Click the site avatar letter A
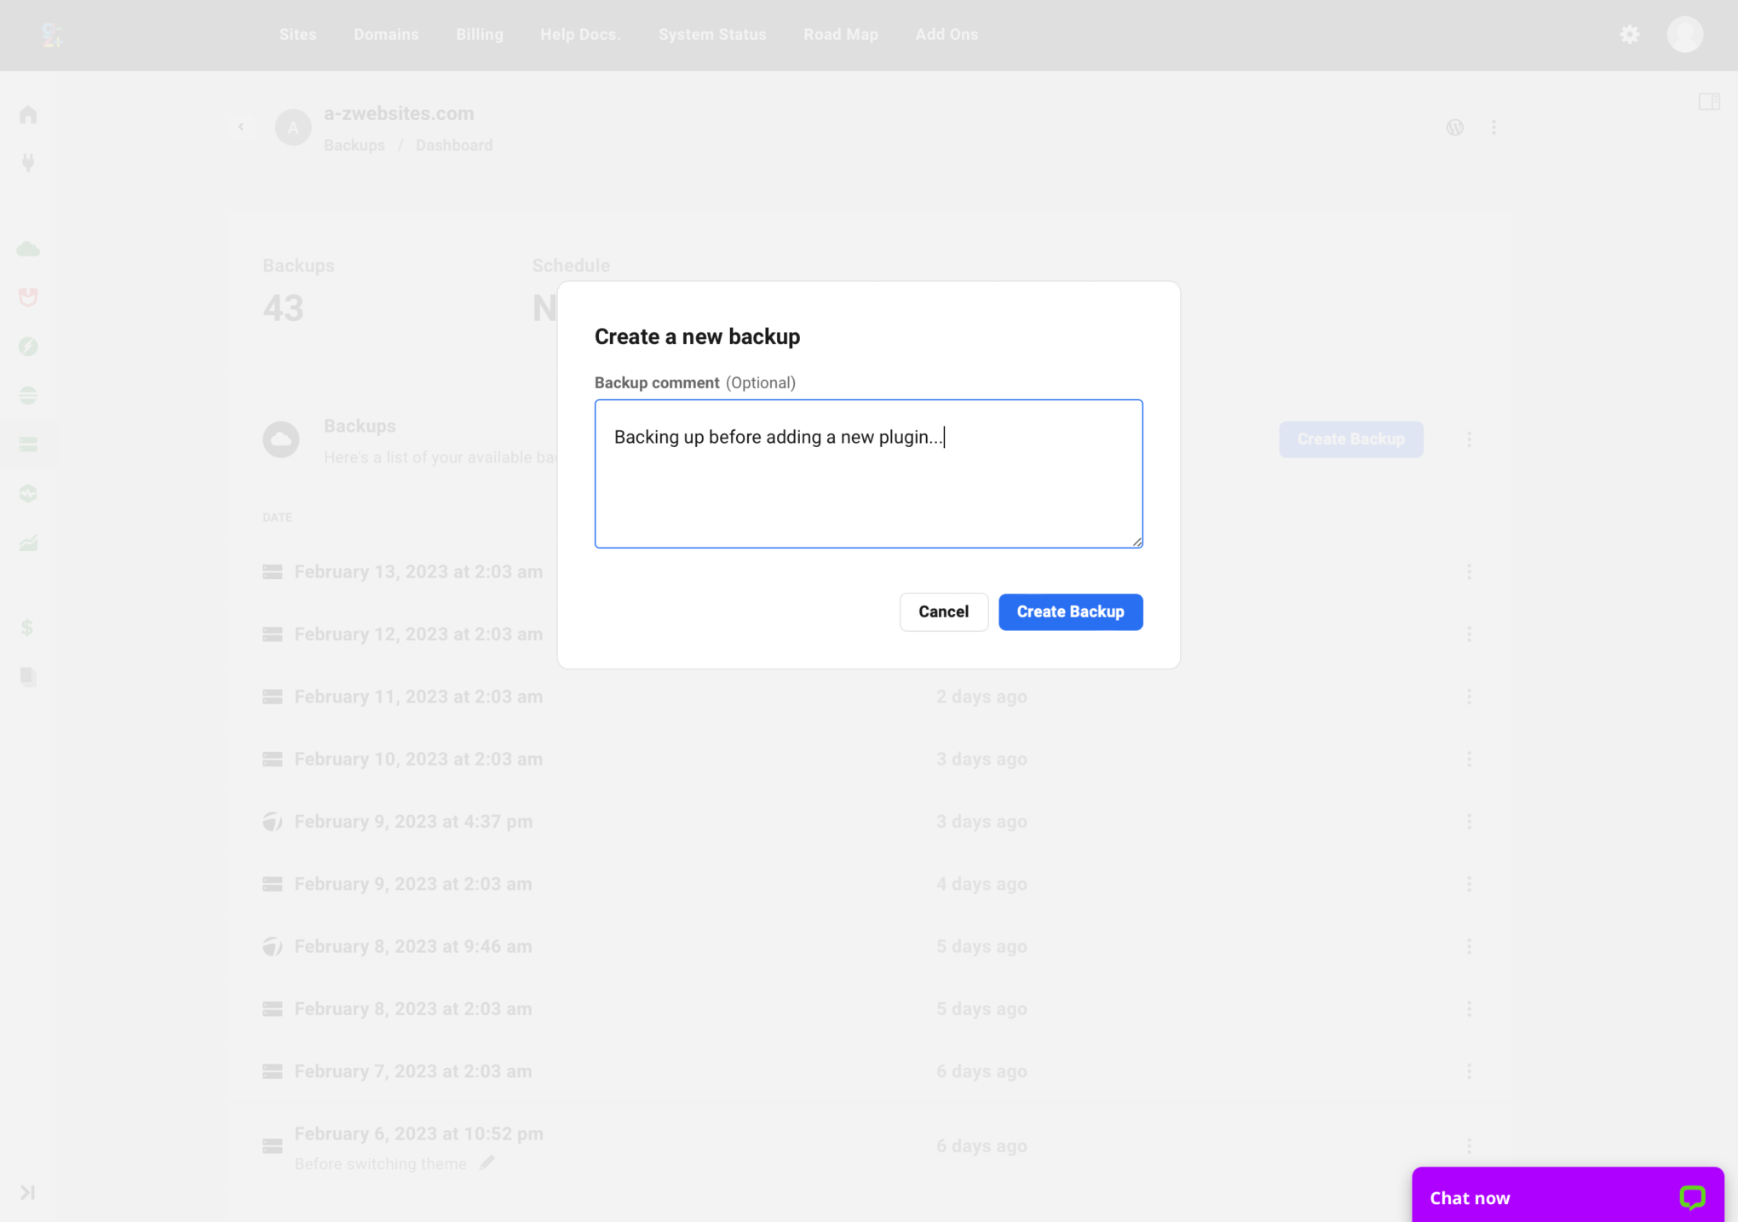1738x1222 pixels. 292,128
